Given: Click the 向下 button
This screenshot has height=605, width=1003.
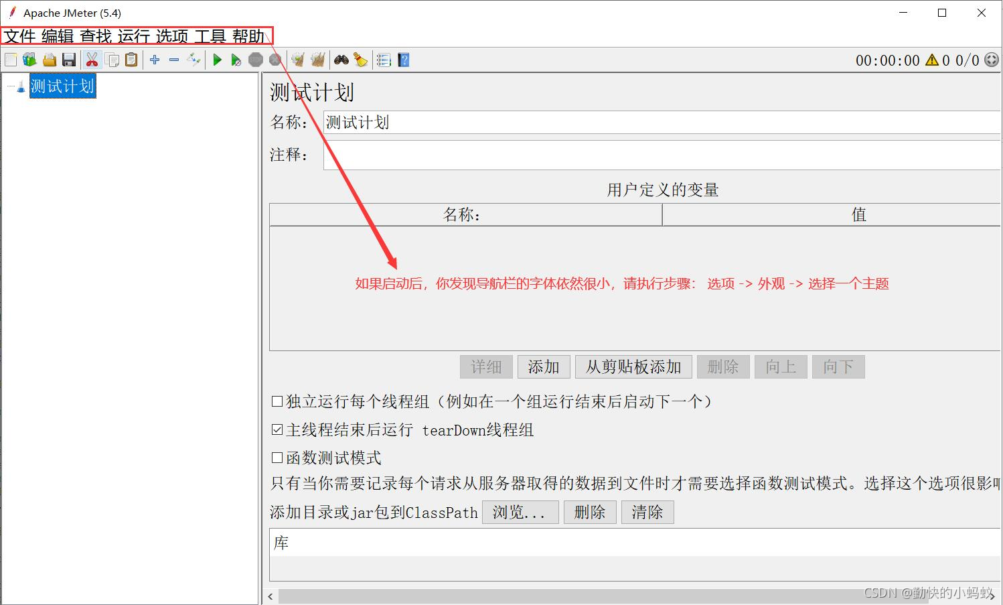Looking at the screenshot, I should [838, 366].
